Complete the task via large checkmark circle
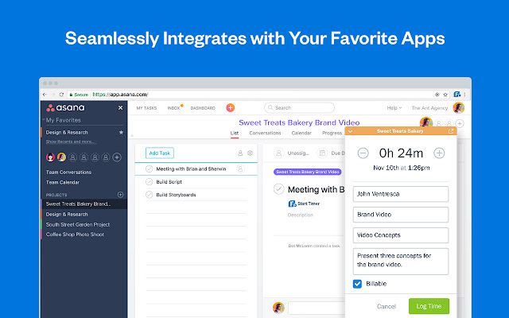The width and height of the screenshot is (509, 318). coord(279,189)
